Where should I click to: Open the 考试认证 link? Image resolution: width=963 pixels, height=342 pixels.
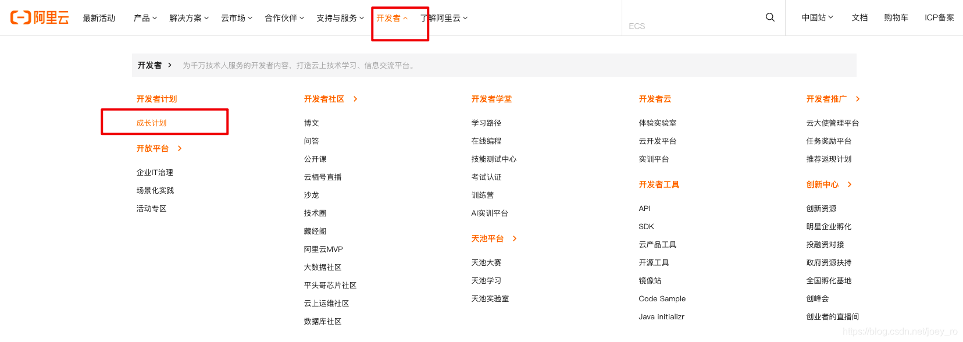[x=487, y=177]
